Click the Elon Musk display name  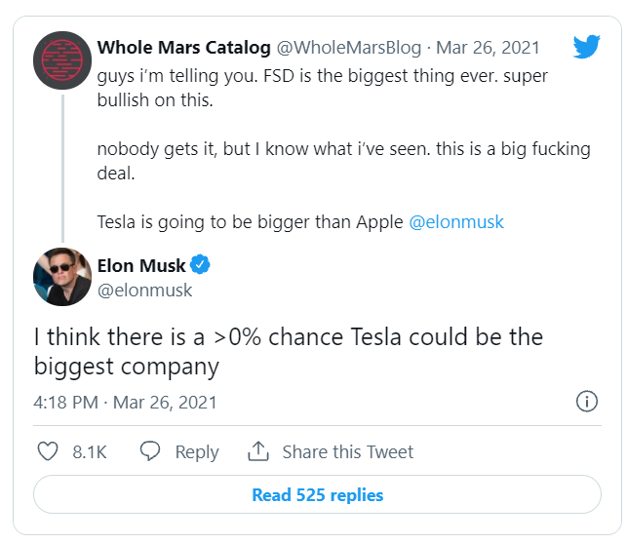[x=141, y=265]
